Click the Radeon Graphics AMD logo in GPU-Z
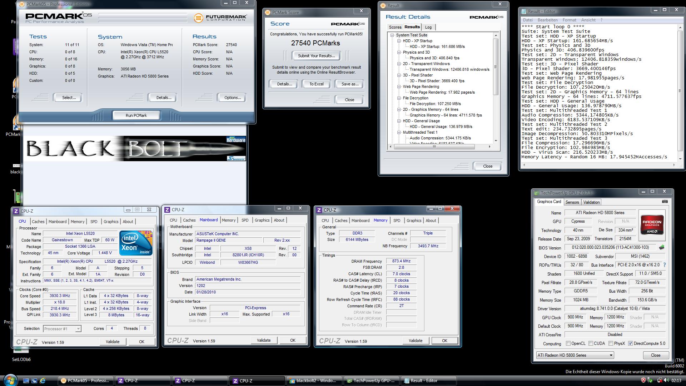 click(x=652, y=224)
